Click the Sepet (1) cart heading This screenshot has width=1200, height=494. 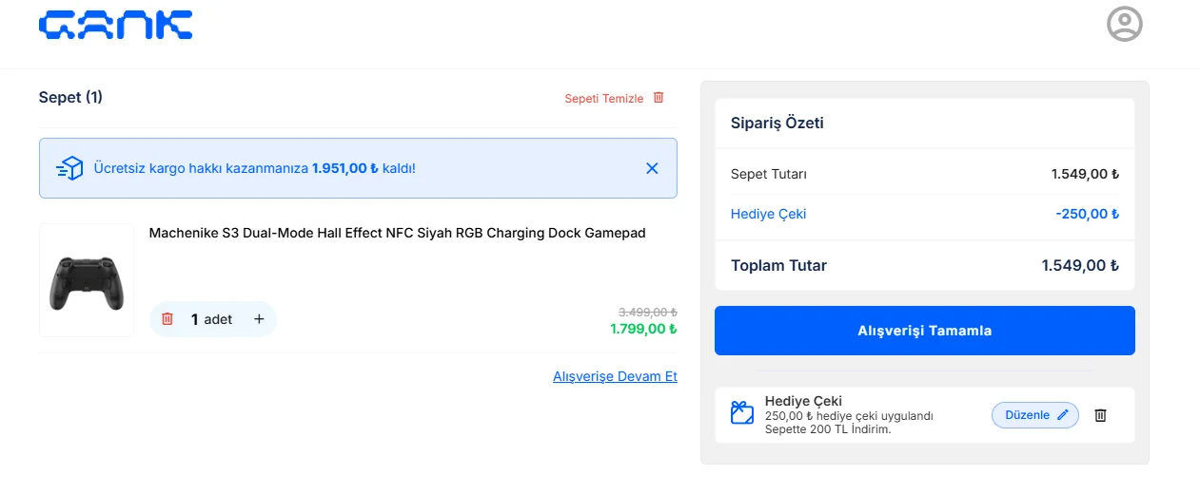click(x=70, y=97)
